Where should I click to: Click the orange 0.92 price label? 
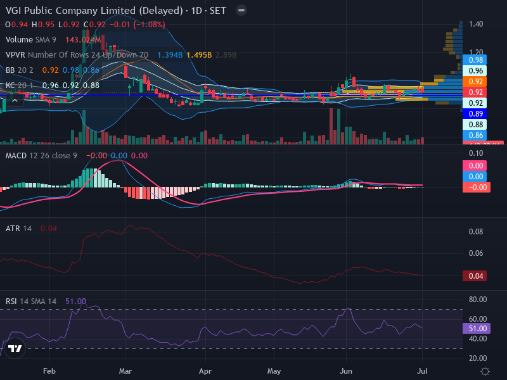[x=475, y=82]
